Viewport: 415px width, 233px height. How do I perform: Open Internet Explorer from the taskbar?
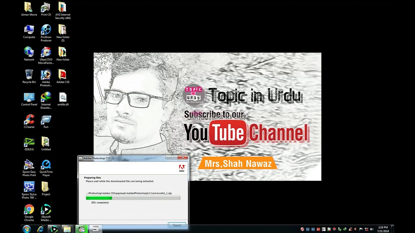click(41, 229)
